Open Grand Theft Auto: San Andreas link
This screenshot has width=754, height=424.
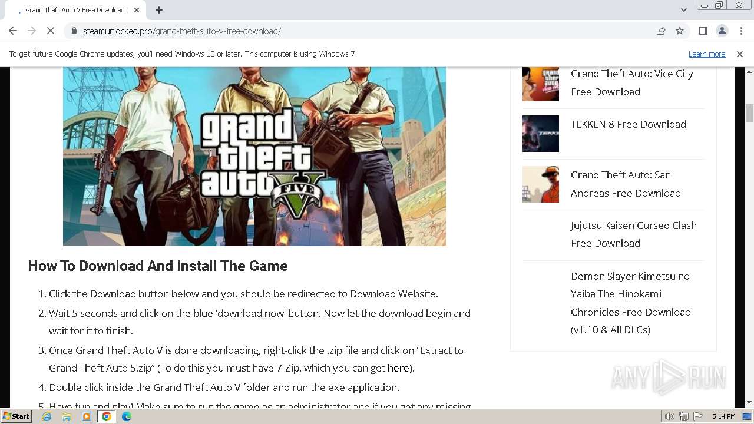coord(626,184)
